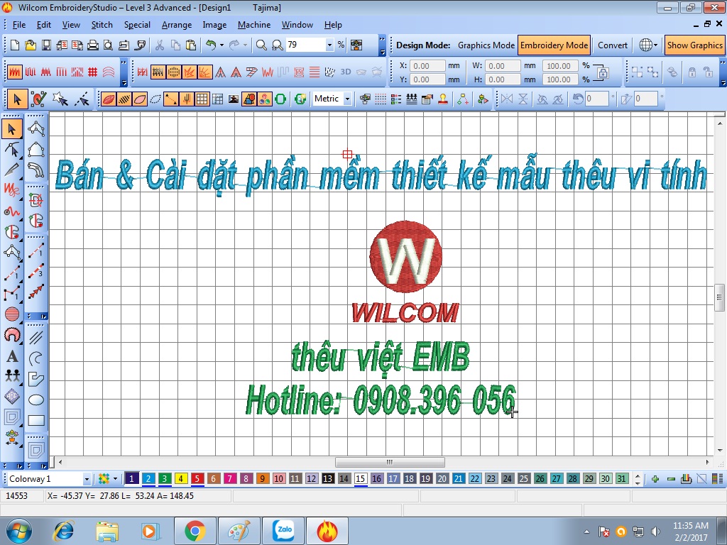Toggle the first highlighted satin stitch type button
The image size is (727, 545).
pos(15,72)
